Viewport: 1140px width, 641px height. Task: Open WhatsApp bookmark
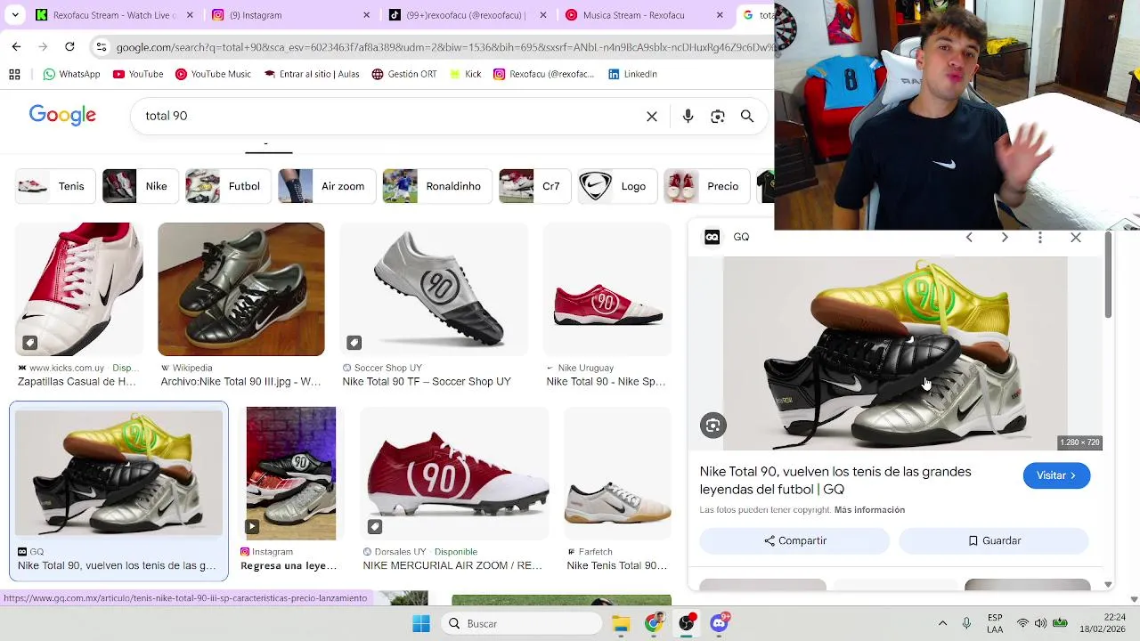click(71, 74)
